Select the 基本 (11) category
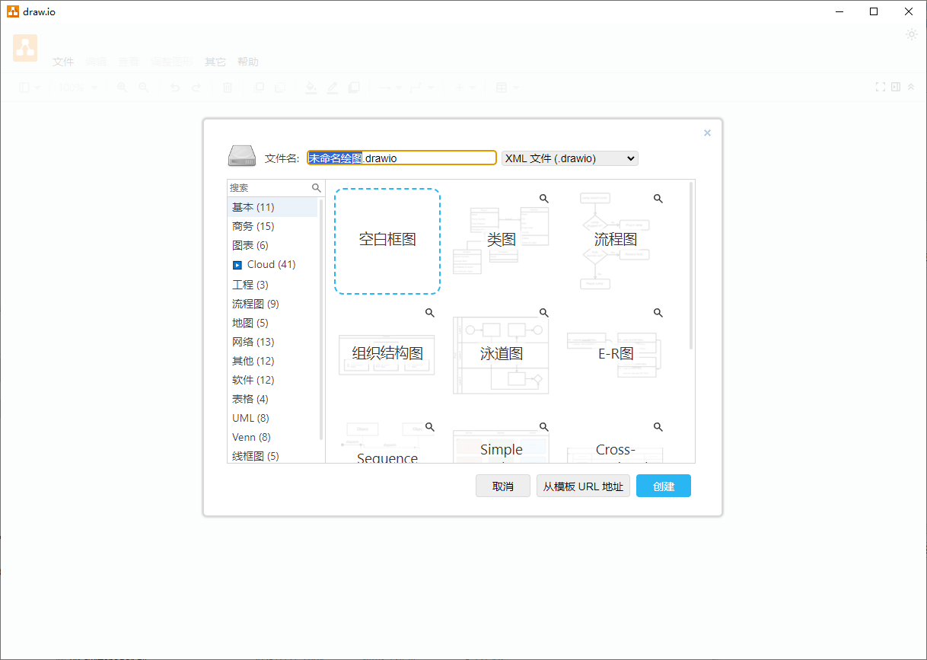 [x=272, y=207]
